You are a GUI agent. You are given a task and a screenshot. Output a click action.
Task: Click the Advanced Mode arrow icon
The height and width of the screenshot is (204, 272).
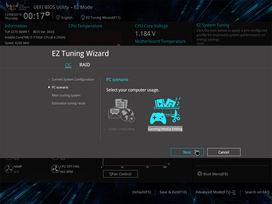233,193
